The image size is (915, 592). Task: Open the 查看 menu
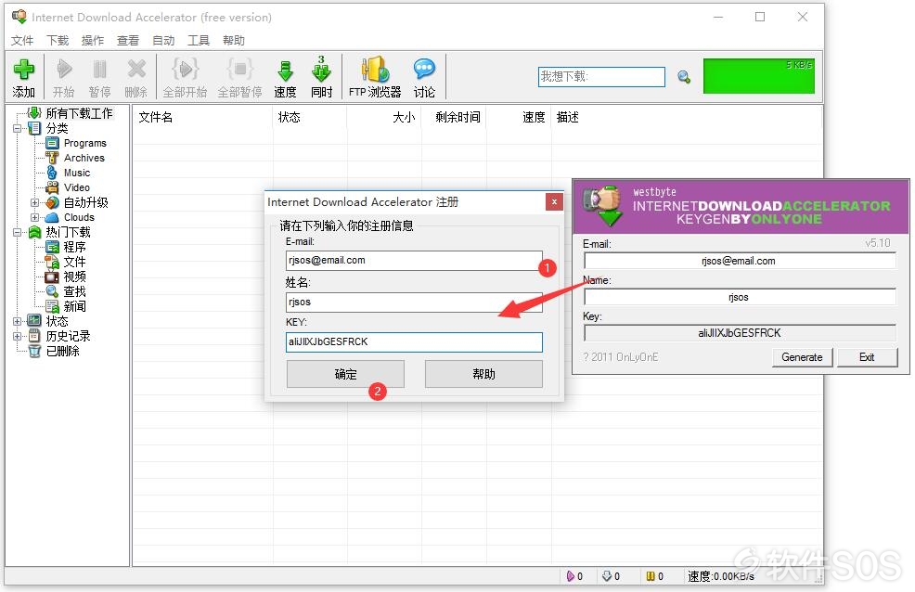point(128,40)
